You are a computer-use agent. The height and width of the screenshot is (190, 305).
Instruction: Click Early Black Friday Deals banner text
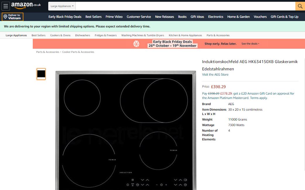coord(172,44)
